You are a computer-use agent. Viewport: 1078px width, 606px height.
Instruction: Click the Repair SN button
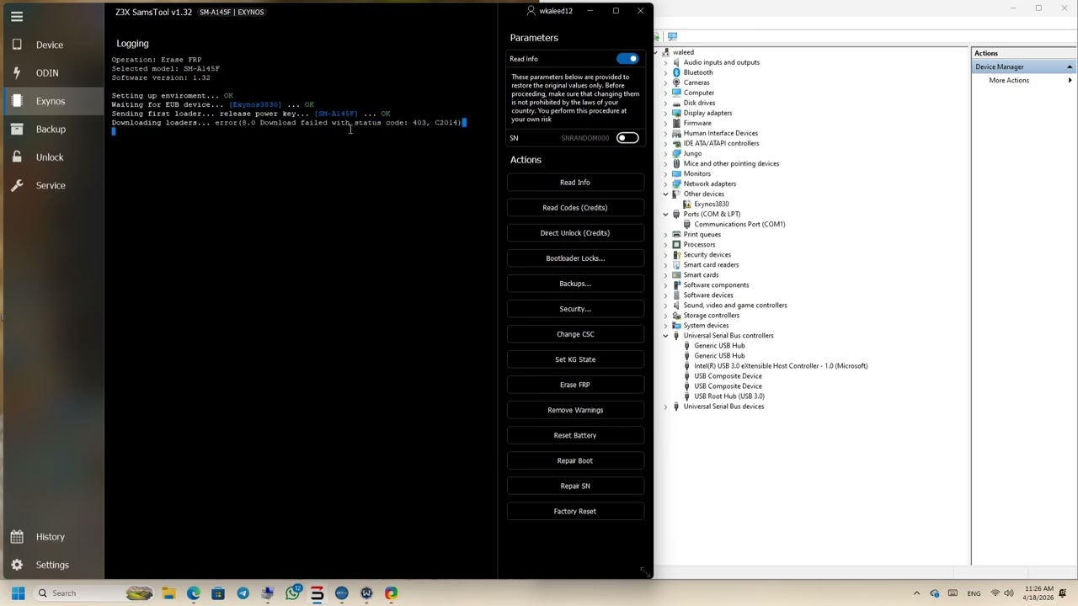[x=575, y=486]
